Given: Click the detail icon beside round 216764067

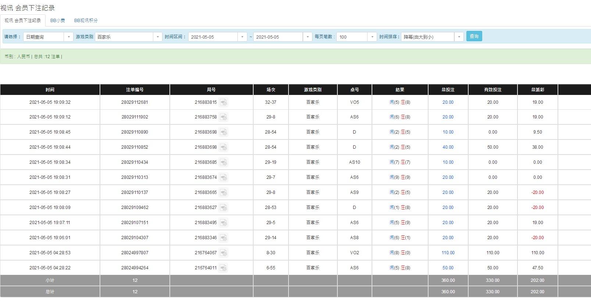Looking at the screenshot, I should (x=223, y=253).
